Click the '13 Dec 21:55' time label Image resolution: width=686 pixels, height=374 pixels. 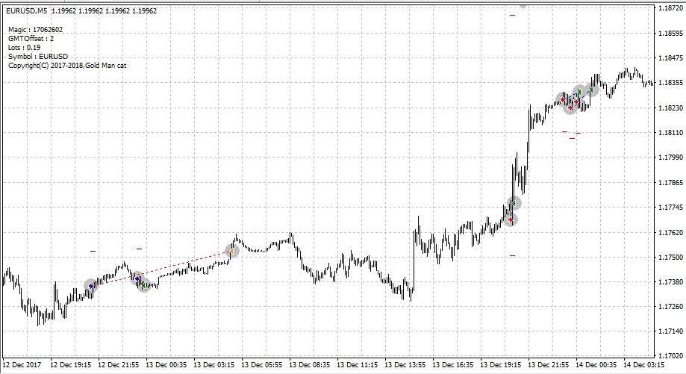click(x=548, y=365)
